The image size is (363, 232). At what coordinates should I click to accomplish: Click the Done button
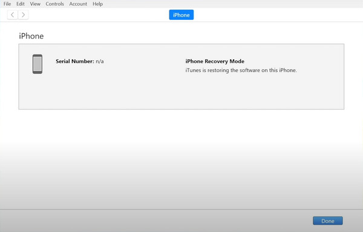(327, 221)
